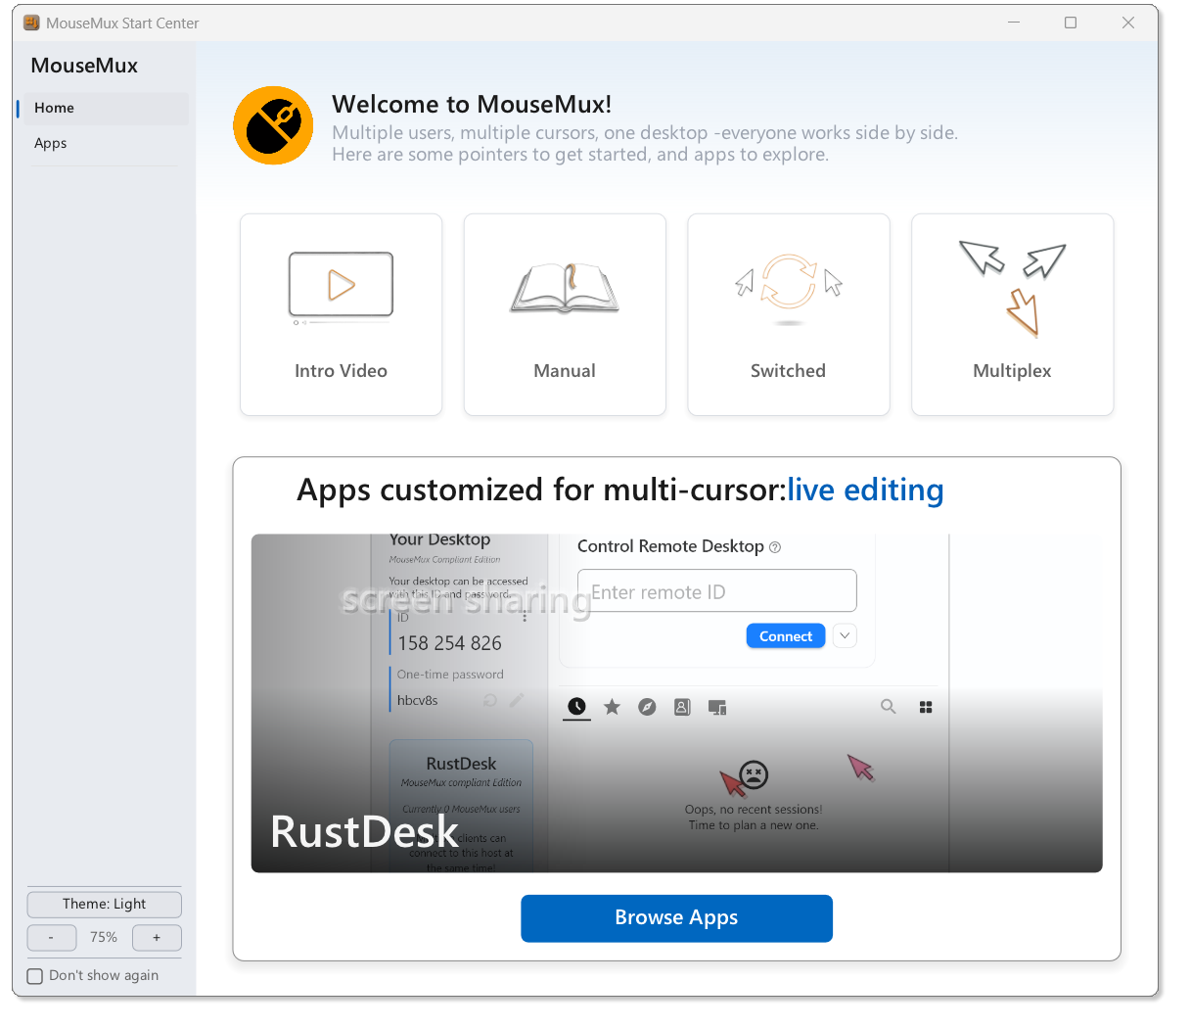Open the Manual book card
Image resolution: width=1190 pixels, height=1028 pixels.
pos(565,314)
